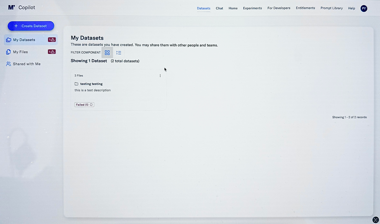Go to the Home tab
This screenshot has height=224, width=380.
pos(233,8)
